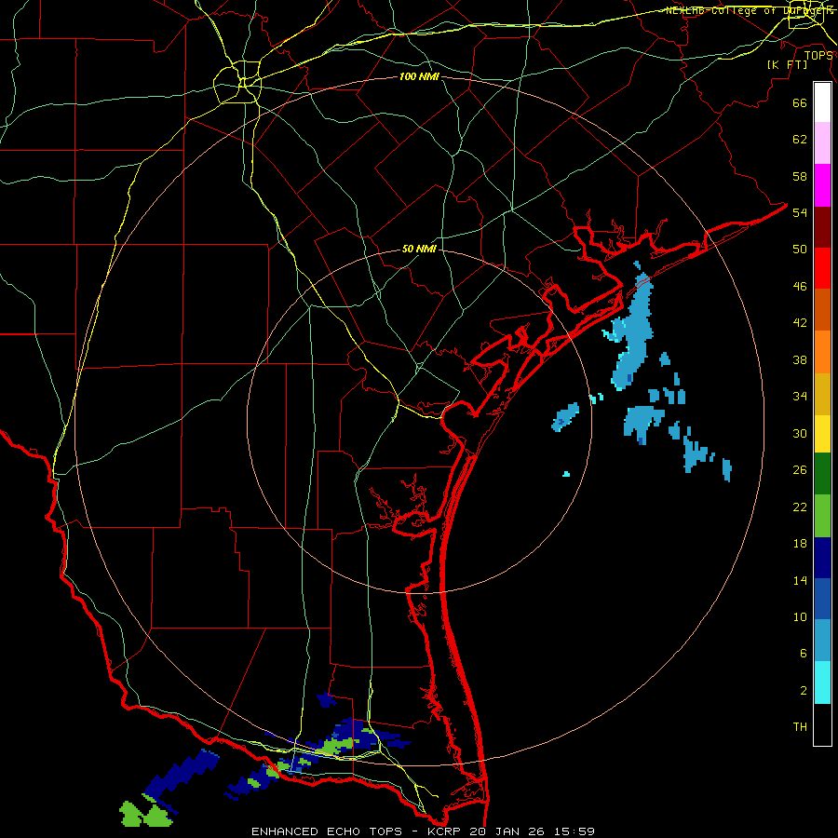838x838 pixels.
Task: Click the '[K FT]' units label
Action: pos(787,64)
